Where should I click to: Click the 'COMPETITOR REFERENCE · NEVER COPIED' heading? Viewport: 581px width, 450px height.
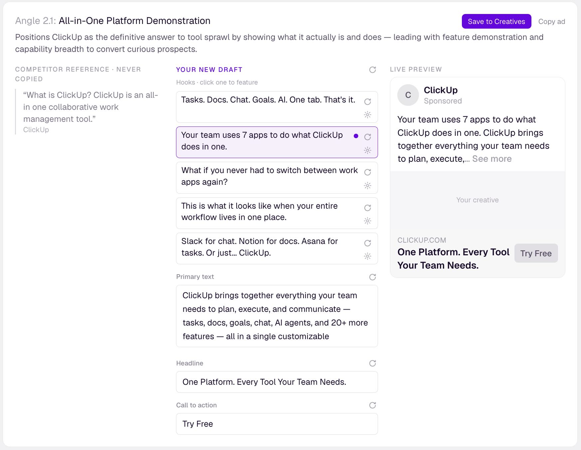(x=78, y=74)
